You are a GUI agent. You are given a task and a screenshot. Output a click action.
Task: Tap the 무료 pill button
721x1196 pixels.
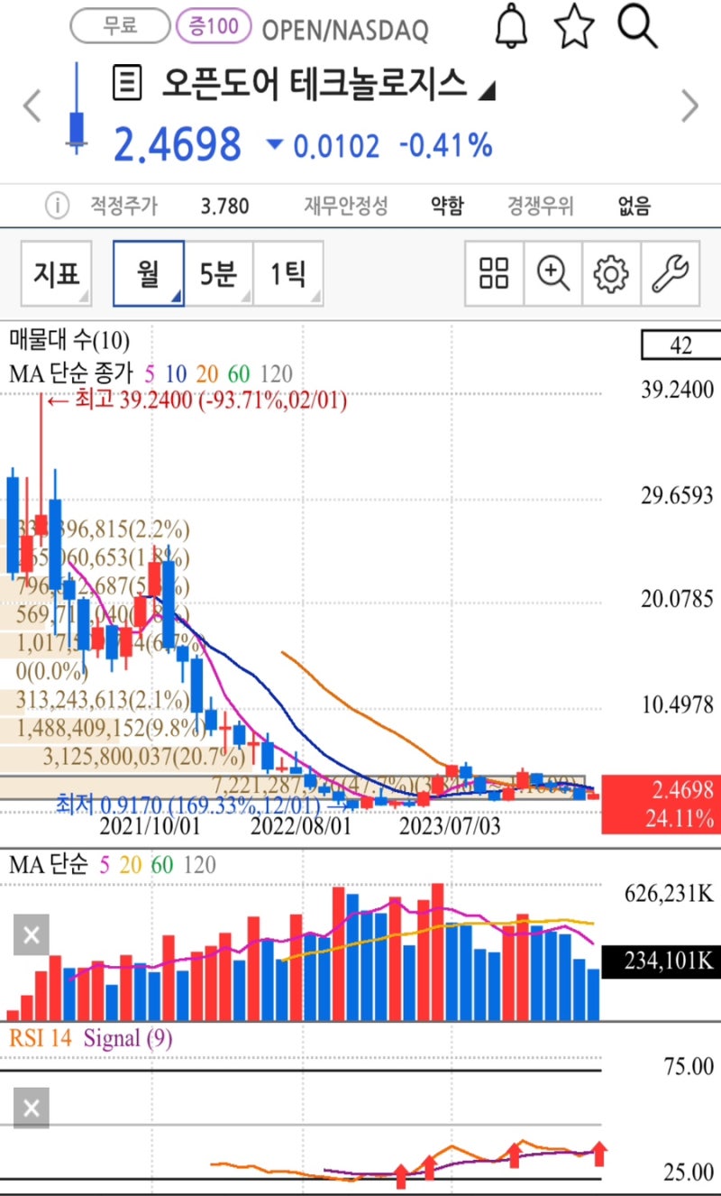[x=120, y=26]
